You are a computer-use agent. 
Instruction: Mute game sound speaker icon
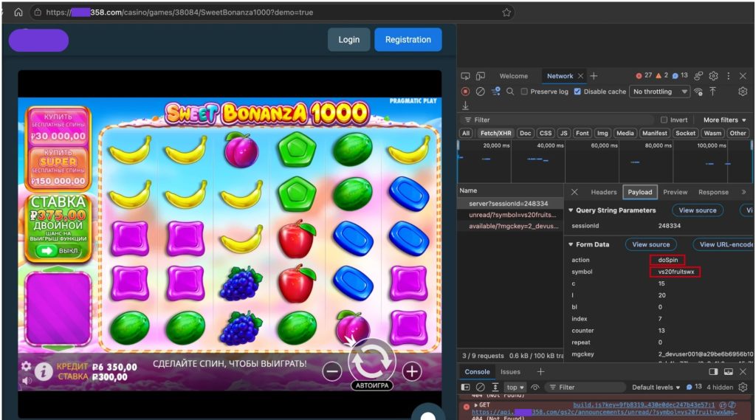pyautogui.click(x=27, y=380)
